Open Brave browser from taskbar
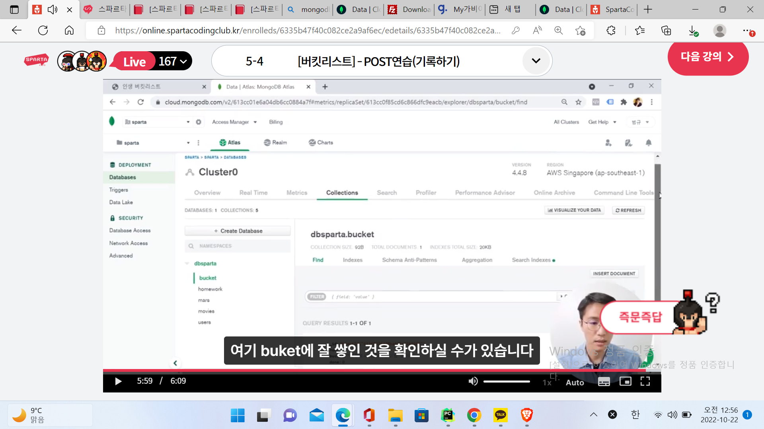This screenshot has height=429, width=764. click(x=526, y=415)
